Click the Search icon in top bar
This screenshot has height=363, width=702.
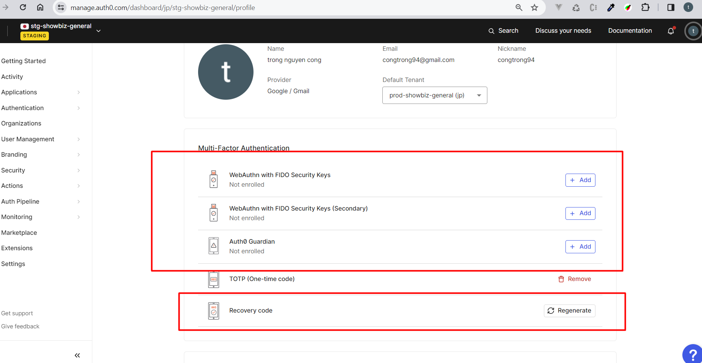tap(491, 31)
